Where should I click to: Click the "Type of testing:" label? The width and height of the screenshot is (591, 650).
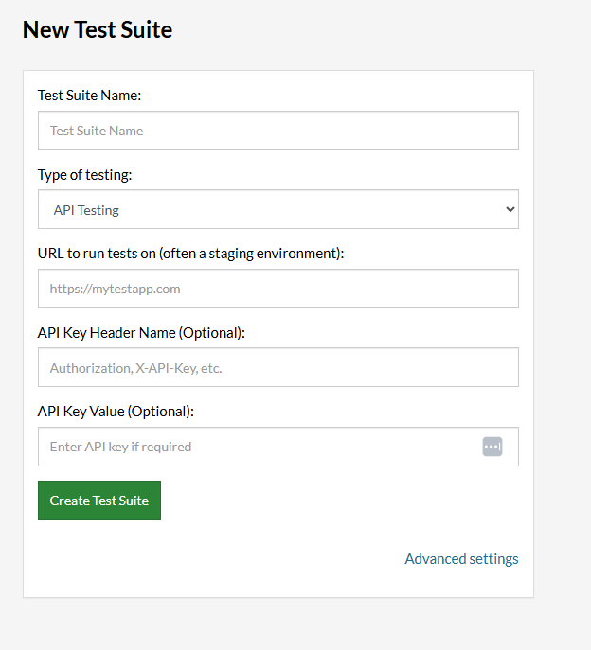(x=85, y=174)
